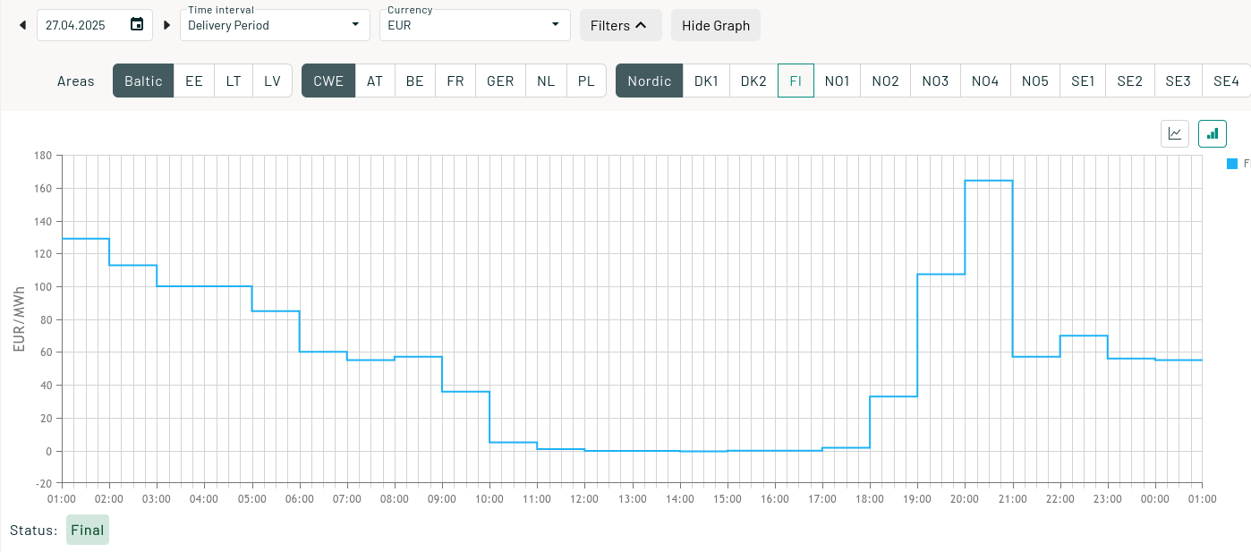Open the Time interval dropdown
1251x552 pixels.
point(275,25)
